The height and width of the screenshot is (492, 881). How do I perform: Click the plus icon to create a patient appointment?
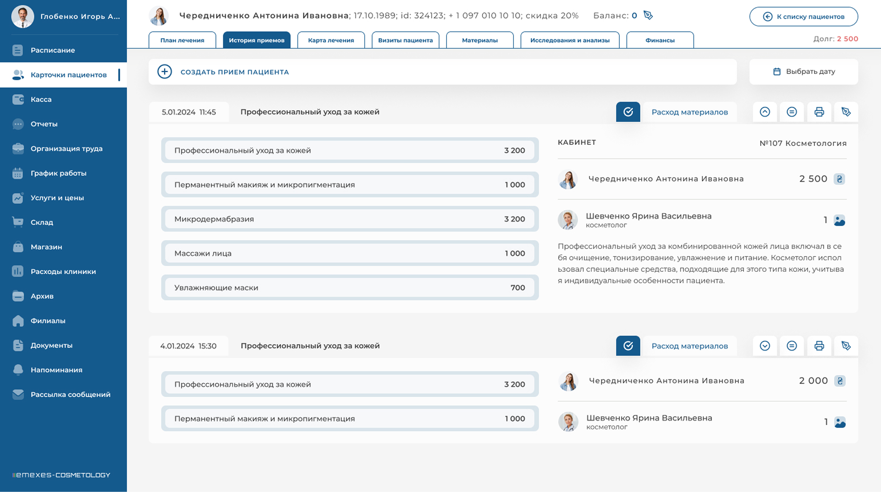point(165,72)
